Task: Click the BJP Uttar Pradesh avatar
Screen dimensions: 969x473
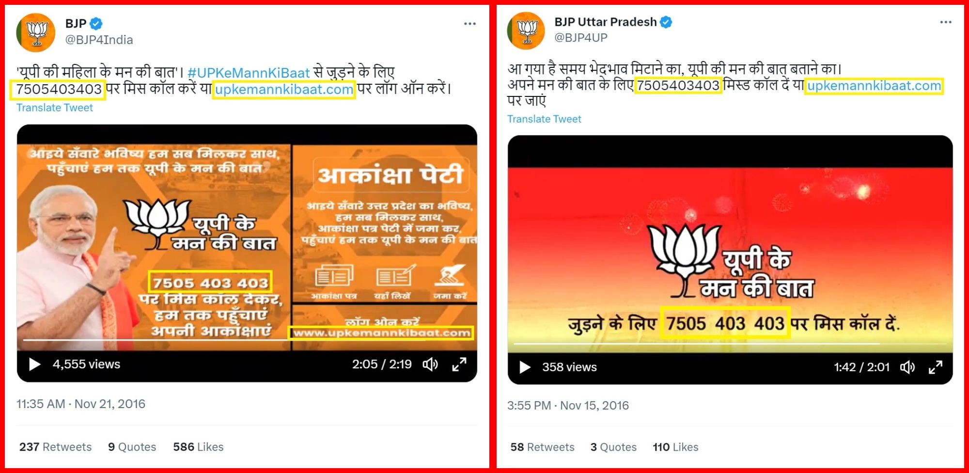Action: point(526,31)
